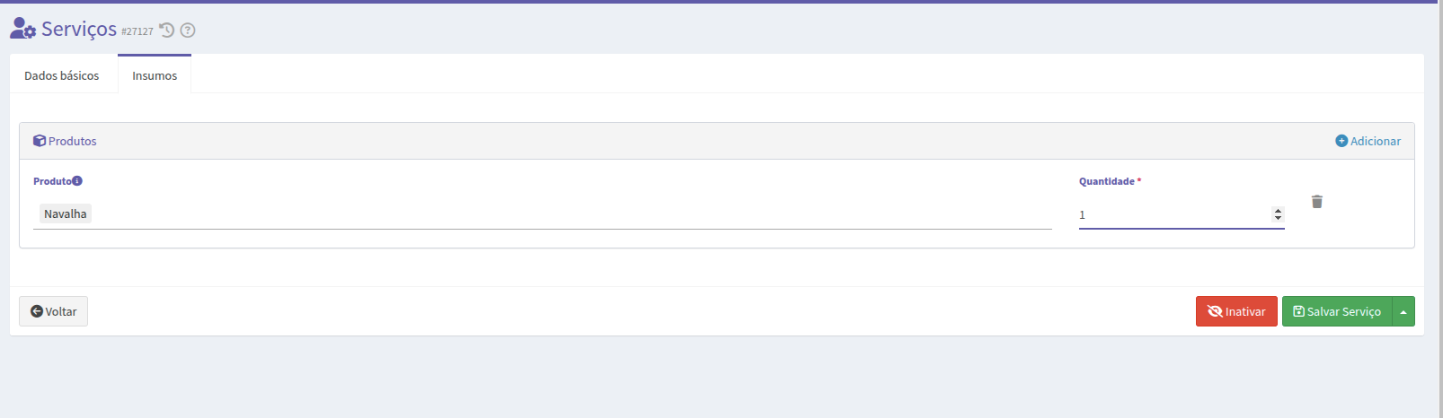Click the Produtos box icon
Screen dimensions: 1443x418
tap(40, 141)
